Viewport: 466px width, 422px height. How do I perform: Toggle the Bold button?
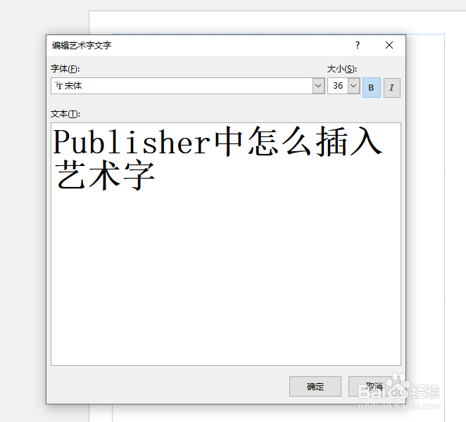coord(371,88)
